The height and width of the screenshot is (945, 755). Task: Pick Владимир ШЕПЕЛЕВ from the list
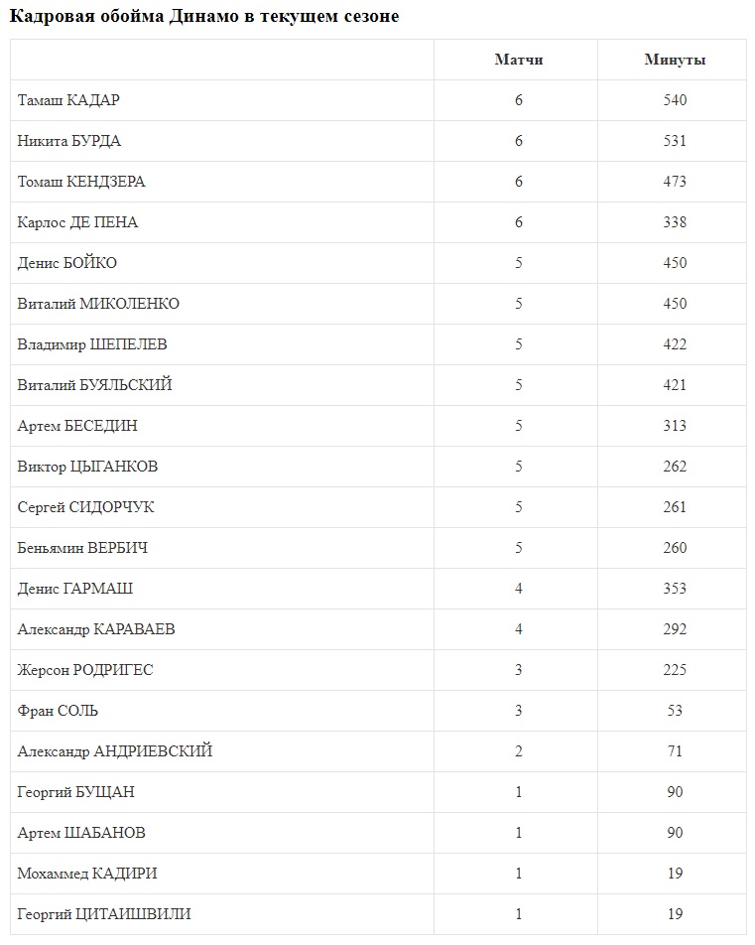pyautogui.click(x=92, y=344)
